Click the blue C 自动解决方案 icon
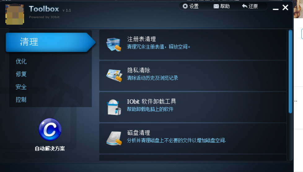This screenshot has height=172, width=303. click(x=50, y=129)
